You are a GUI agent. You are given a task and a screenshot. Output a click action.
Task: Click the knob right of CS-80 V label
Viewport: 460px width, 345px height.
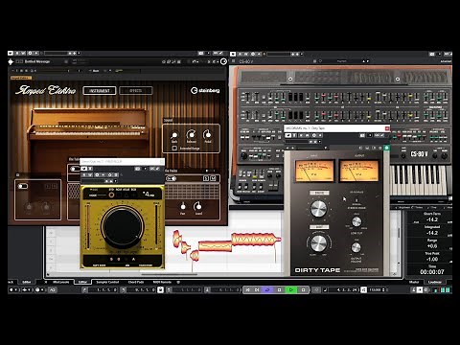435,155
